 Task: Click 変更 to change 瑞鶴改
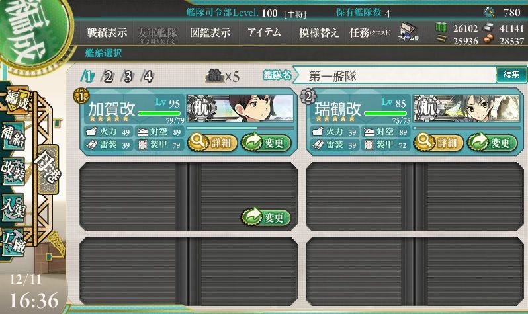pos(492,143)
